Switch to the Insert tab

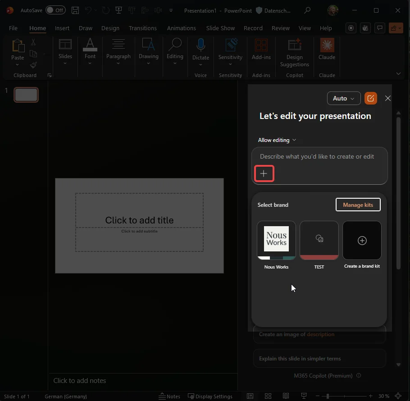click(62, 28)
